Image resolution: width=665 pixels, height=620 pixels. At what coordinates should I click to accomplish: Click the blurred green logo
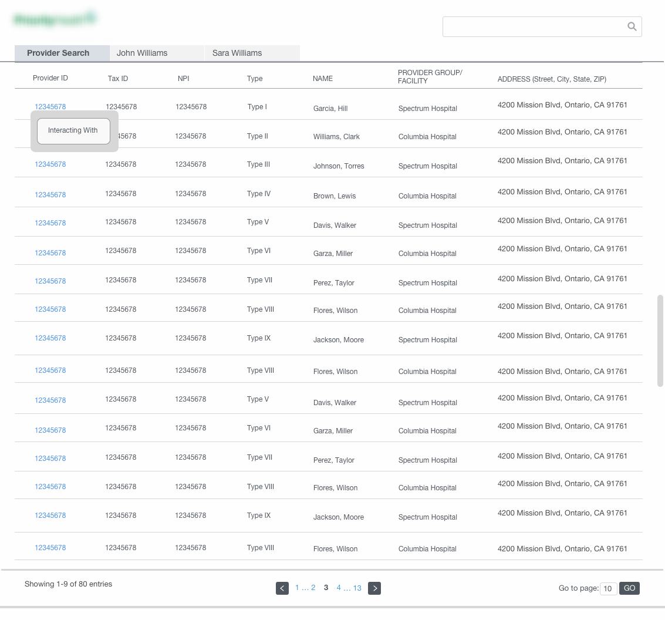pos(55,19)
